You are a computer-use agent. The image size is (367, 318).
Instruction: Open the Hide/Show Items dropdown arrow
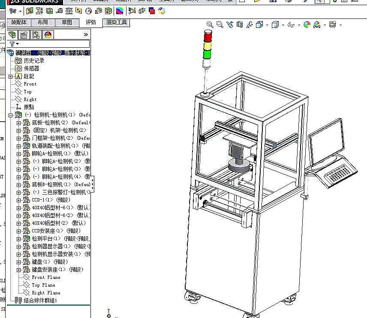tap(299, 25)
